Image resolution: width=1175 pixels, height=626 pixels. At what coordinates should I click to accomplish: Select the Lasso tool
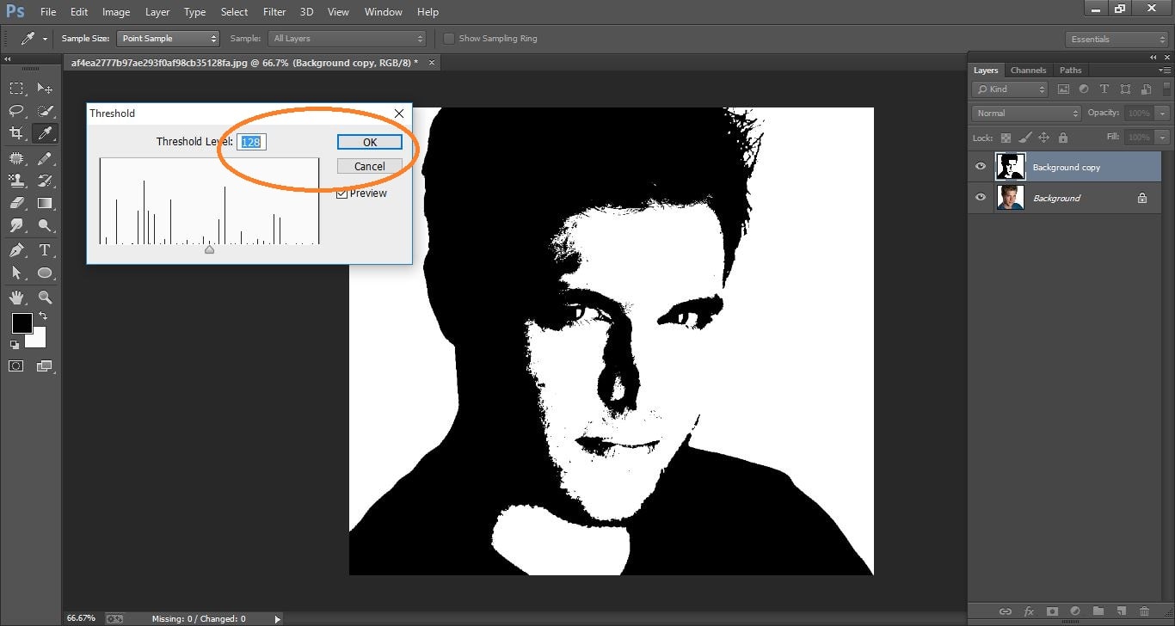click(x=17, y=110)
